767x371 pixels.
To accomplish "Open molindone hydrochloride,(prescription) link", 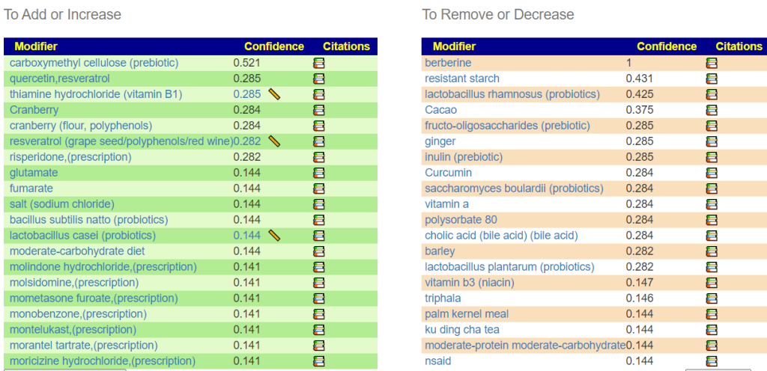I will tap(103, 267).
